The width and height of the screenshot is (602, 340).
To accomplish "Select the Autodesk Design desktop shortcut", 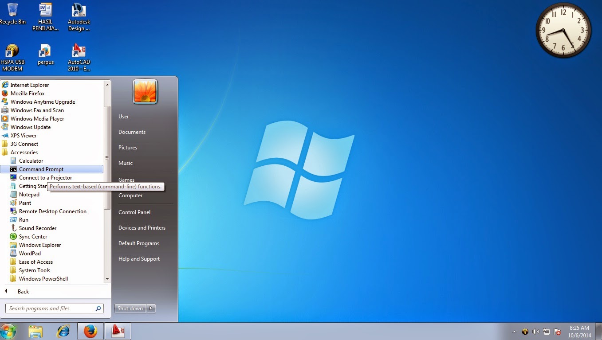I will (79, 17).
